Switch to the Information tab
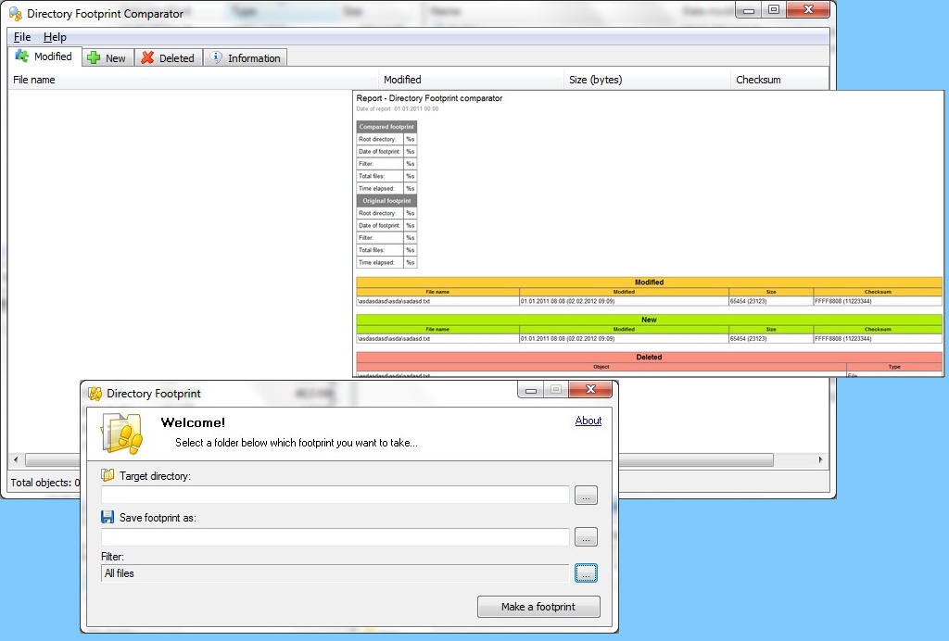 (245, 58)
